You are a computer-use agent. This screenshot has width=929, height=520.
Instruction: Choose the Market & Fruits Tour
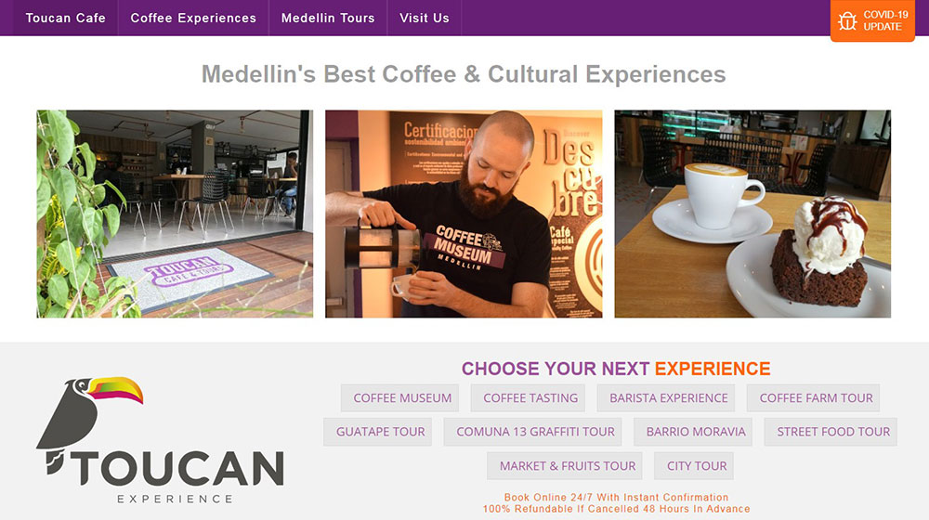[x=567, y=465]
